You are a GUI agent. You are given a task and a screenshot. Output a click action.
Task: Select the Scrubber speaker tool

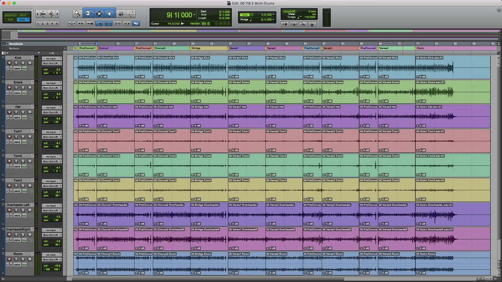coord(121,13)
